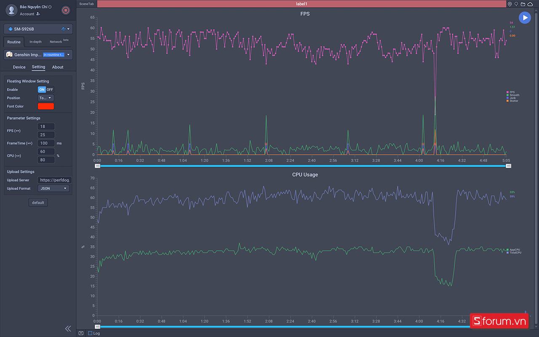Viewport: 539px width, 337px height.
Task: Click the down-arrow box beside Log
Action: pyautogui.click(x=81, y=333)
